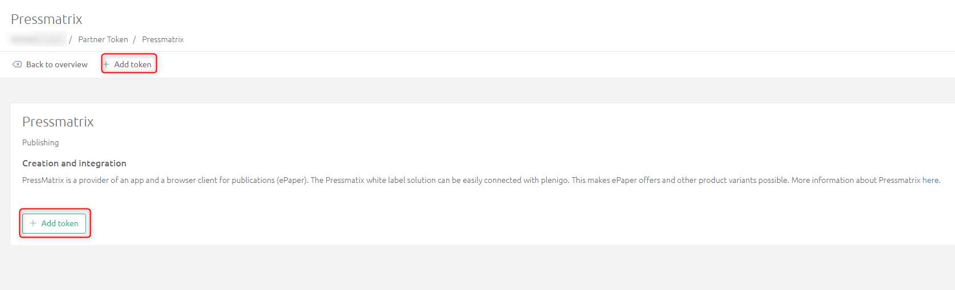Click the Creation and integration heading
955x290 pixels.
click(74, 163)
